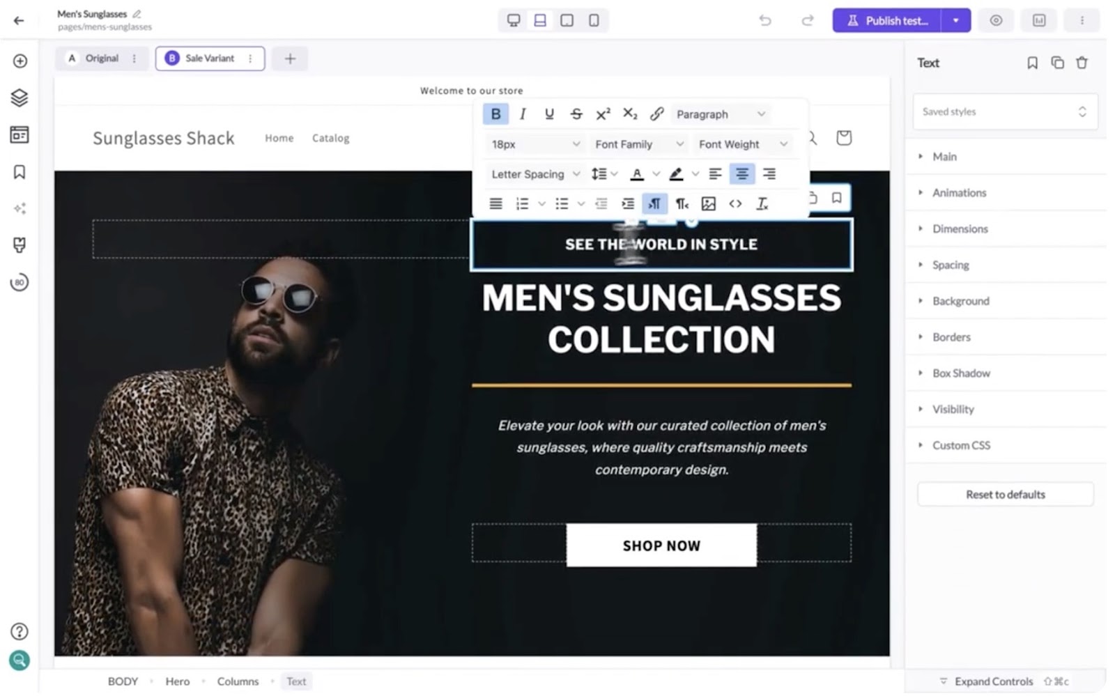Click the Reset to defaults button
Viewport: 1115px width, 696px height.
pos(1005,494)
